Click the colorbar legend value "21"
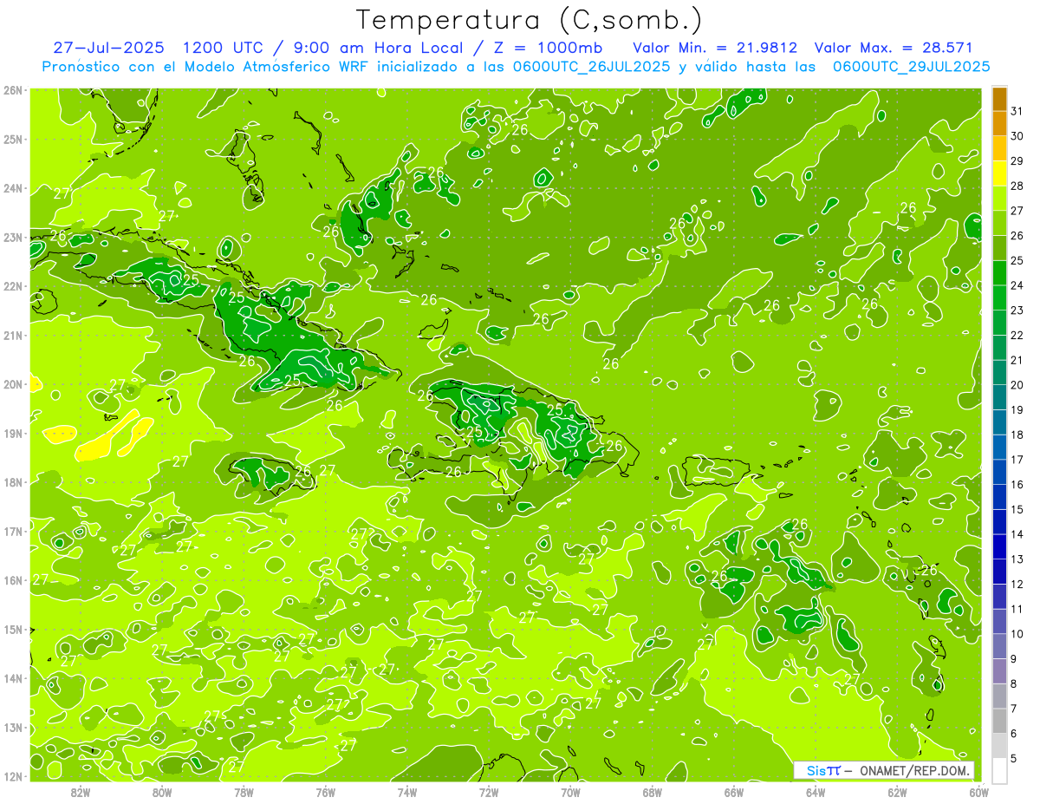The width and height of the screenshot is (1040, 804). point(1017,360)
